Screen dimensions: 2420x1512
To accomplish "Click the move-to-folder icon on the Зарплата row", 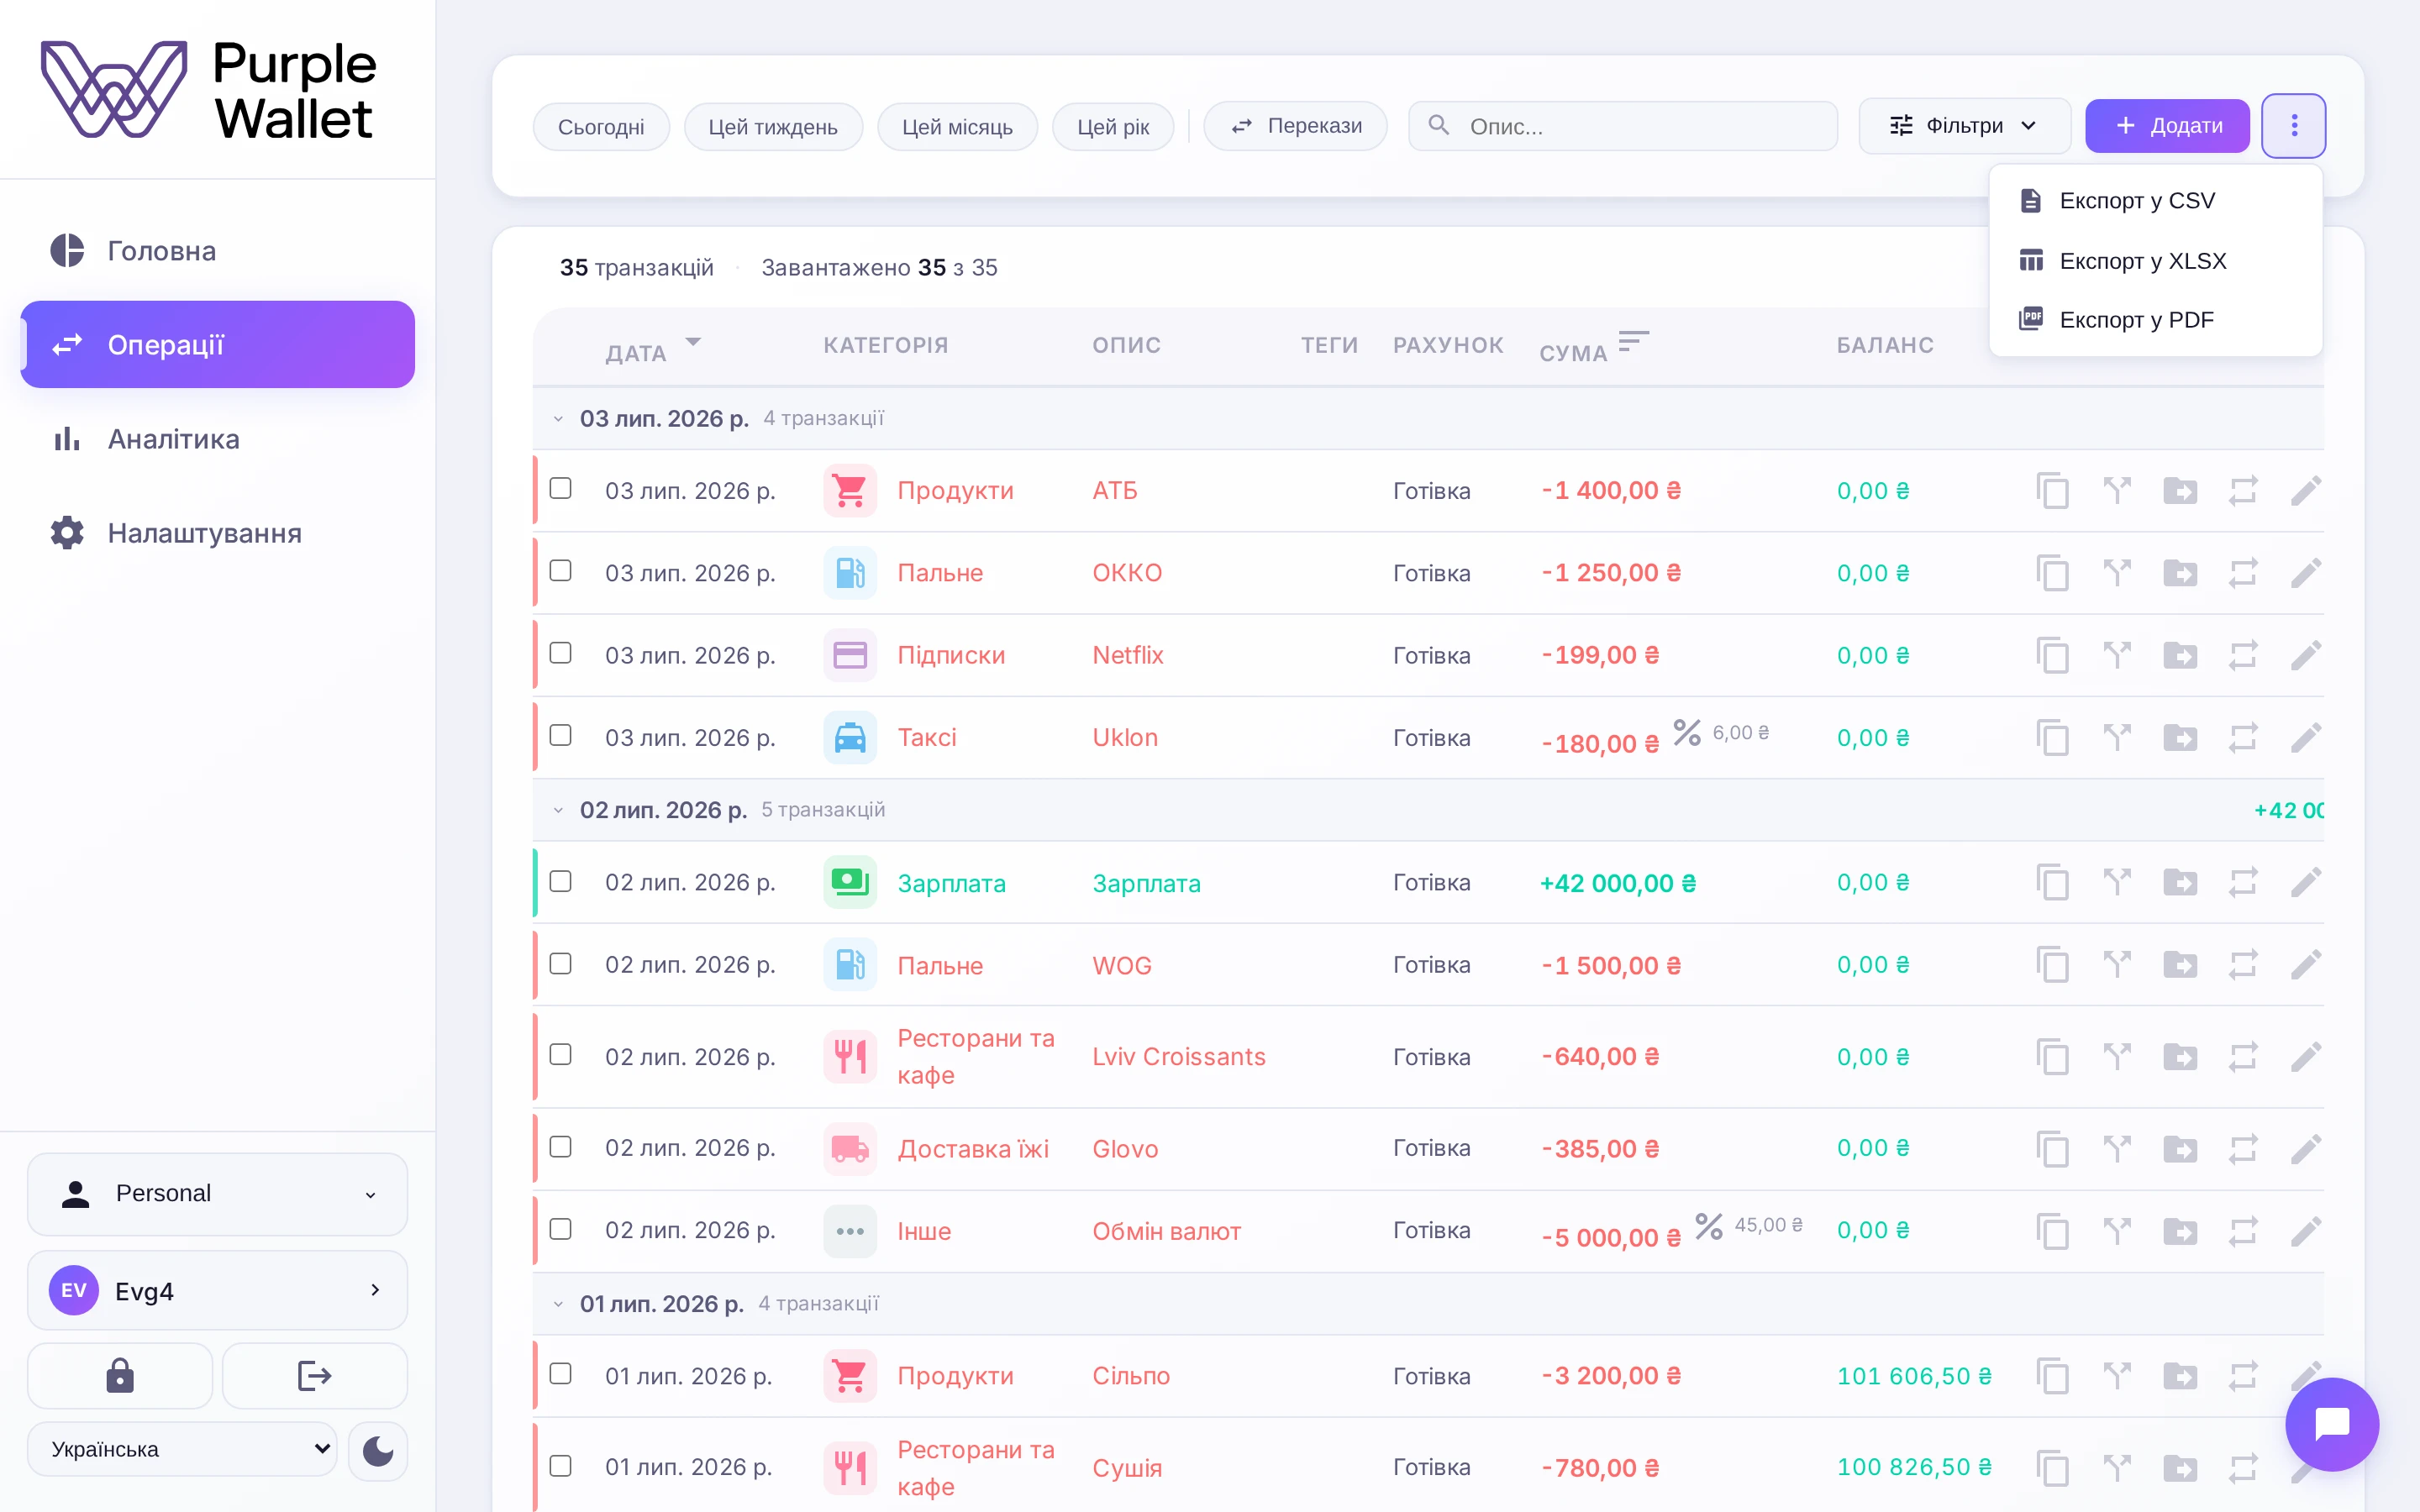I will (2180, 883).
